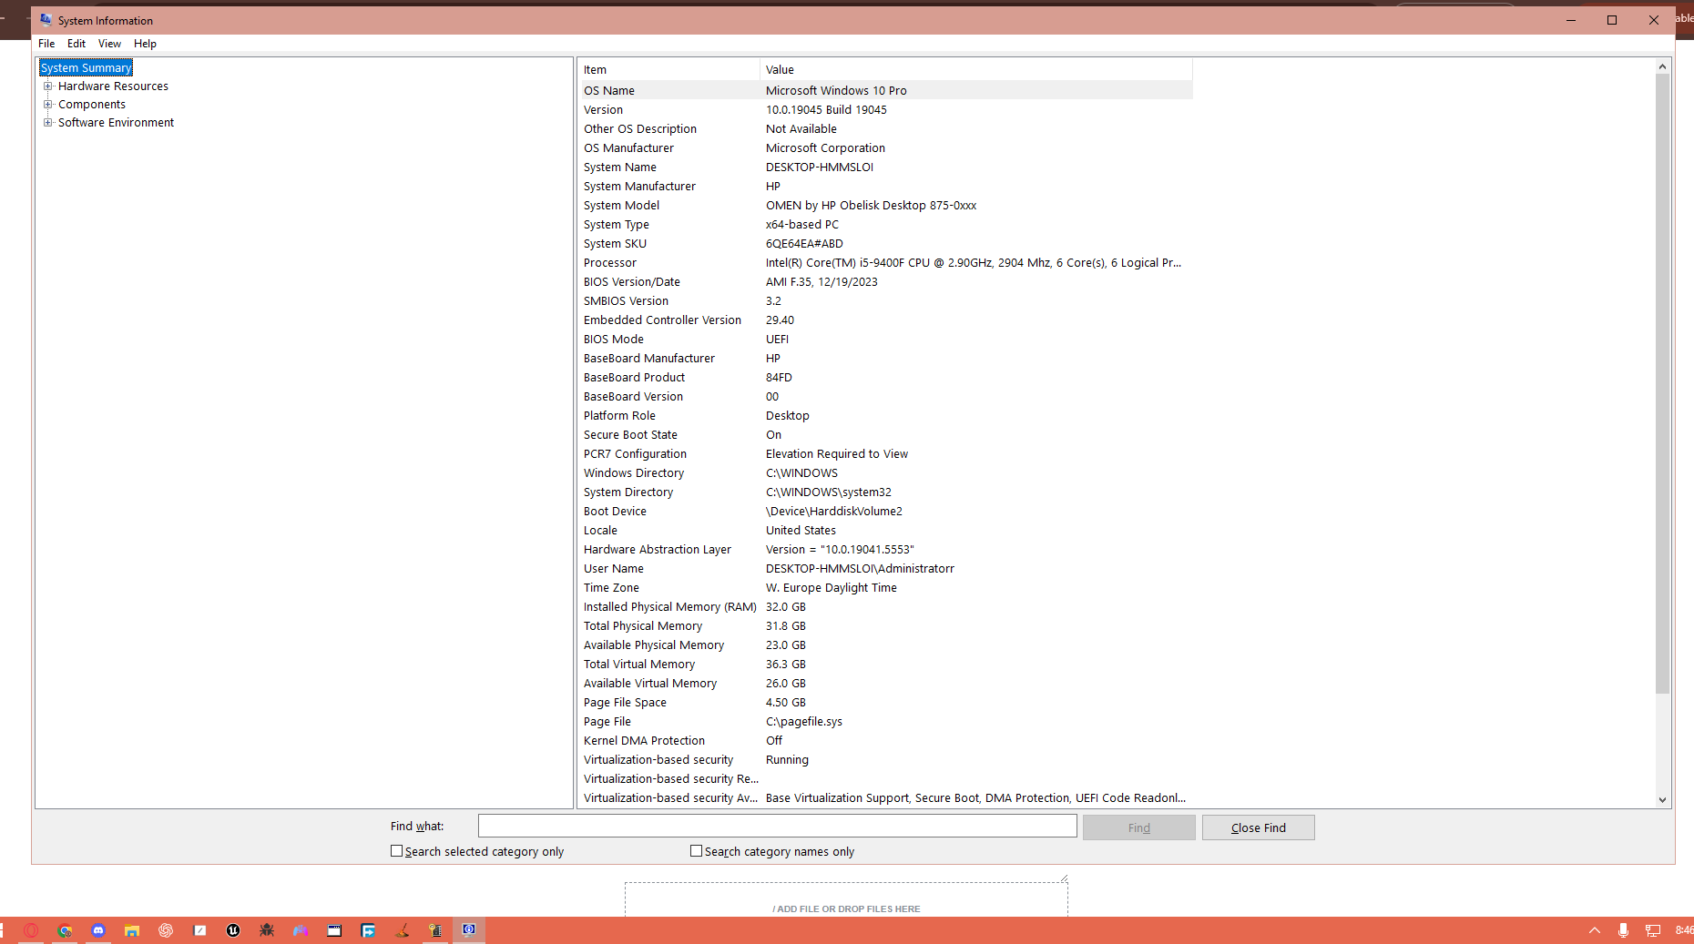The height and width of the screenshot is (944, 1694).
Task: Select Software Environment label in tree
Action: point(116,123)
